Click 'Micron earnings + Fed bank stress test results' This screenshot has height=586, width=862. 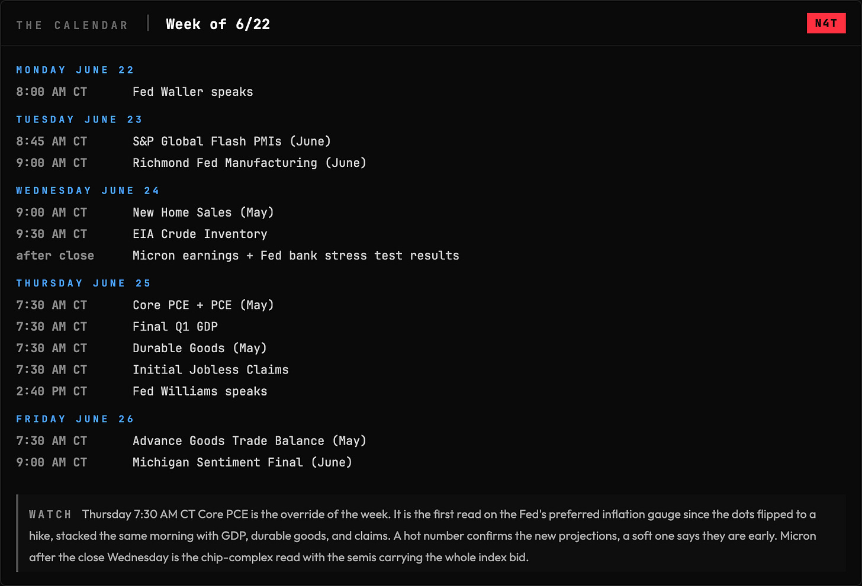point(296,256)
